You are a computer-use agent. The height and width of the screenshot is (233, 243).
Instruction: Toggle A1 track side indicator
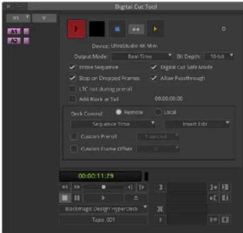(27, 31)
